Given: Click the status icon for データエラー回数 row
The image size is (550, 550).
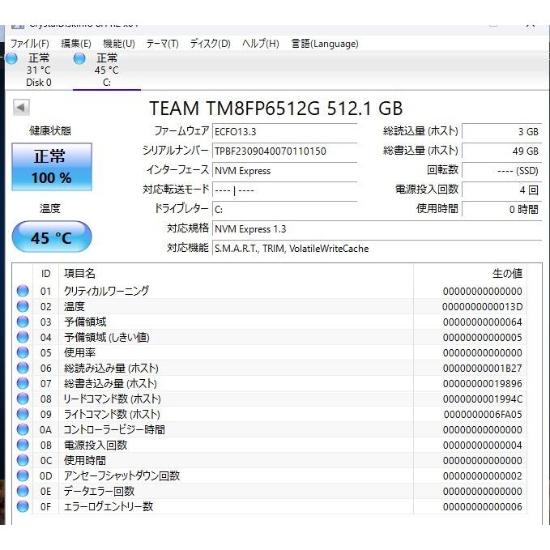Looking at the screenshot, I should click(x=23, y=491).
